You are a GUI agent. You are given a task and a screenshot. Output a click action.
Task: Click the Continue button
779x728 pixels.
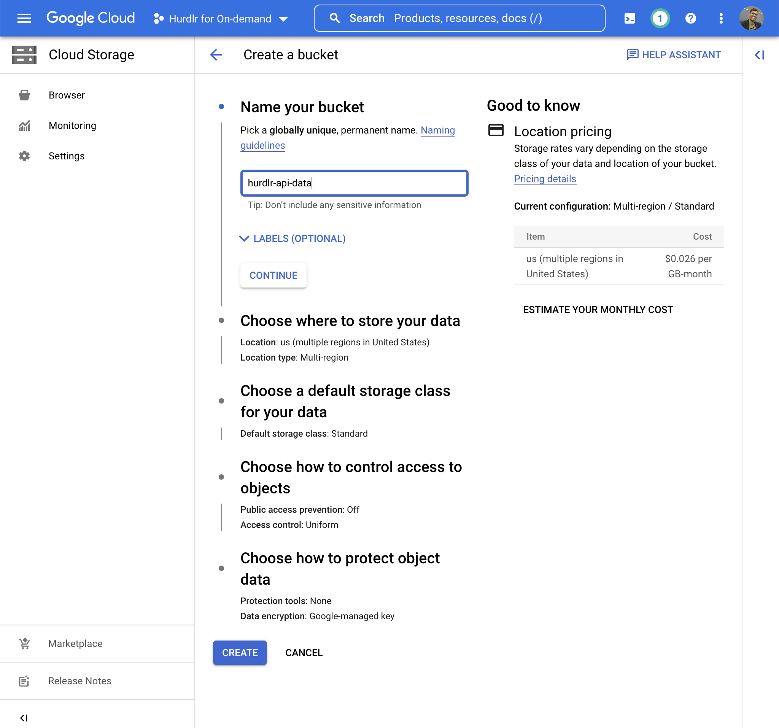[x=273, y=275]
